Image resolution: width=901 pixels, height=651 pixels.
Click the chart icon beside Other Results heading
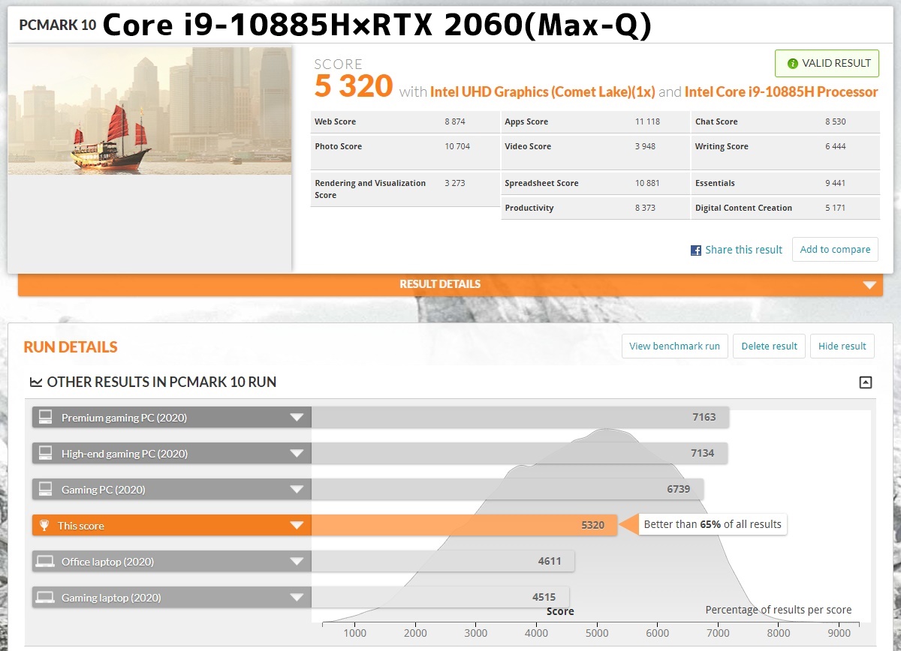[36, 382]
